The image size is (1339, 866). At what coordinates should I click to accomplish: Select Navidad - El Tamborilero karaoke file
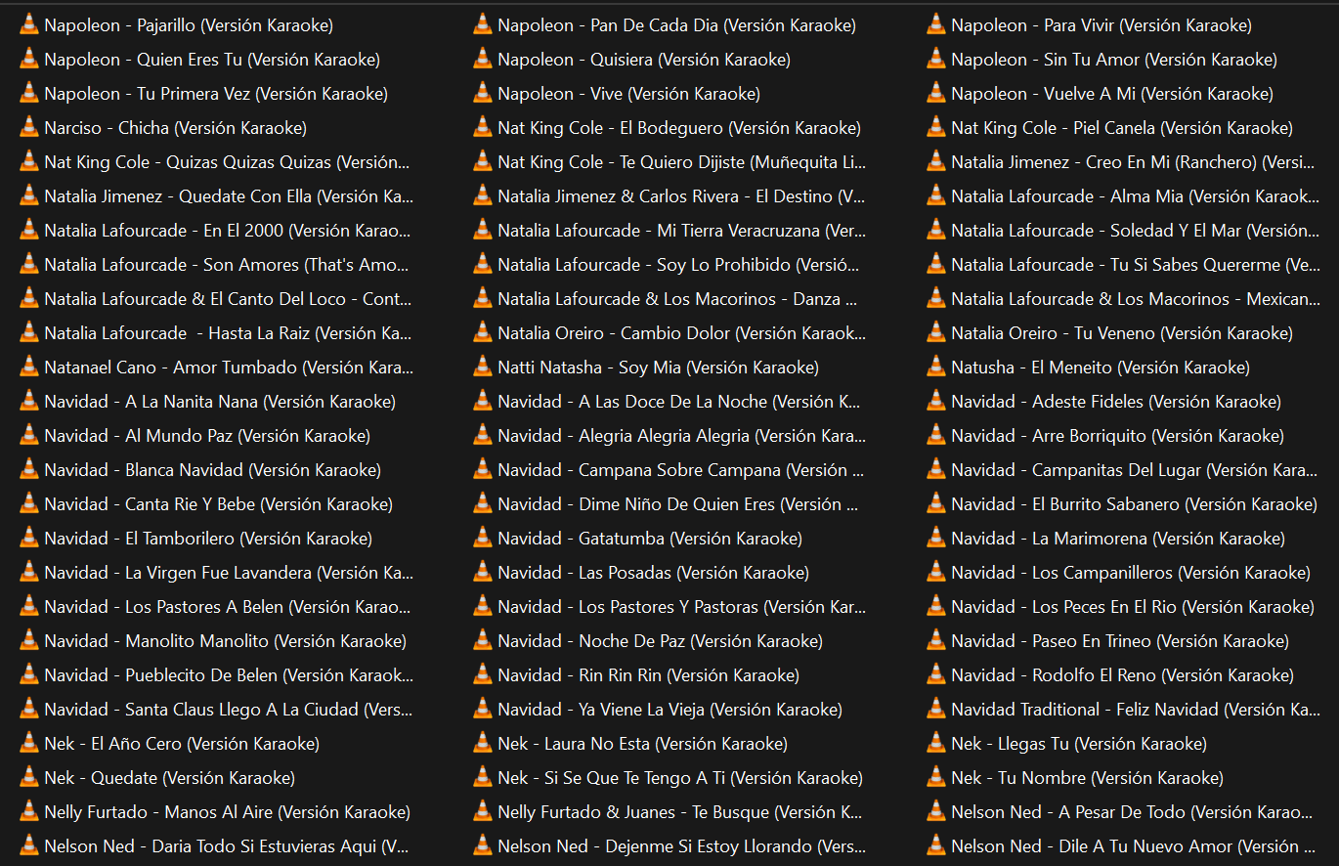207,539
